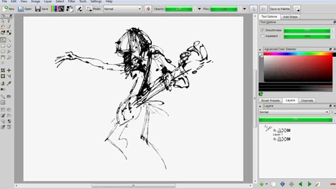Open the Select menu
The image size is (336, 189).
point(60,1)
